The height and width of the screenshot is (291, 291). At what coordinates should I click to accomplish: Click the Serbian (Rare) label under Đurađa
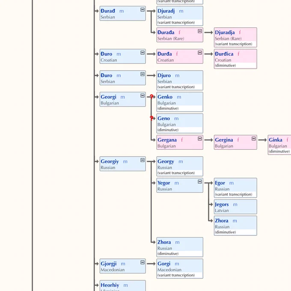tap(171, 39)
